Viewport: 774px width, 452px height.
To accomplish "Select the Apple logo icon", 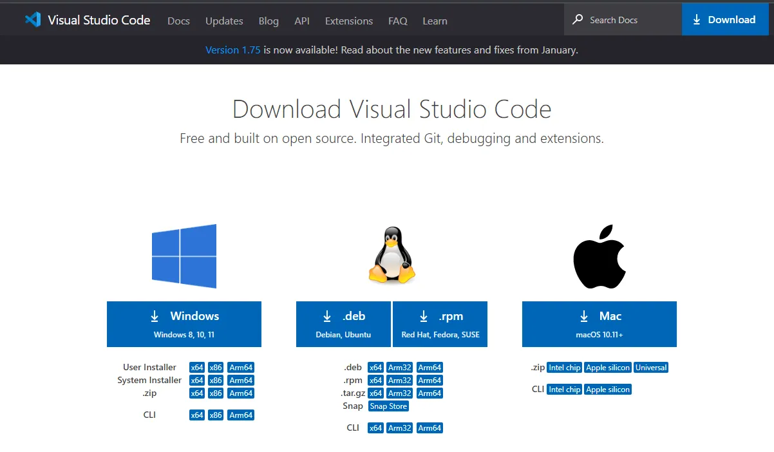I will [599, 256].
